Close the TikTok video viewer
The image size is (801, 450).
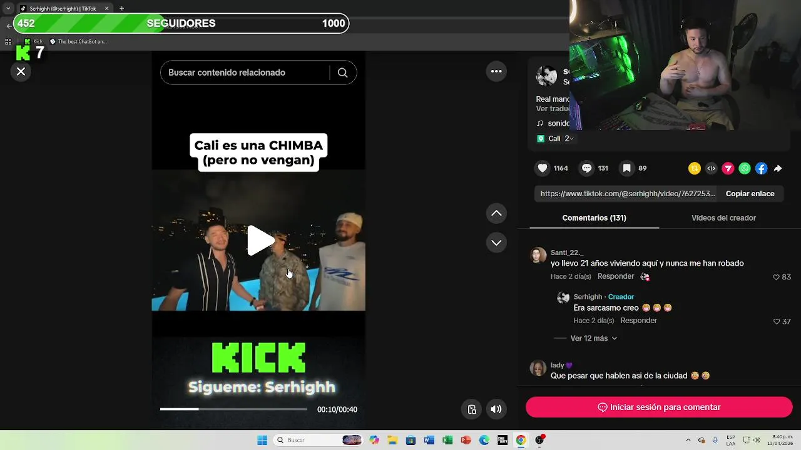click(21, 72)
